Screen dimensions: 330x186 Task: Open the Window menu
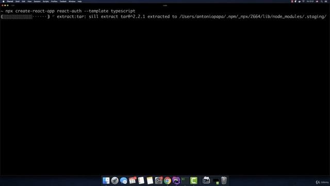[72, 2]
